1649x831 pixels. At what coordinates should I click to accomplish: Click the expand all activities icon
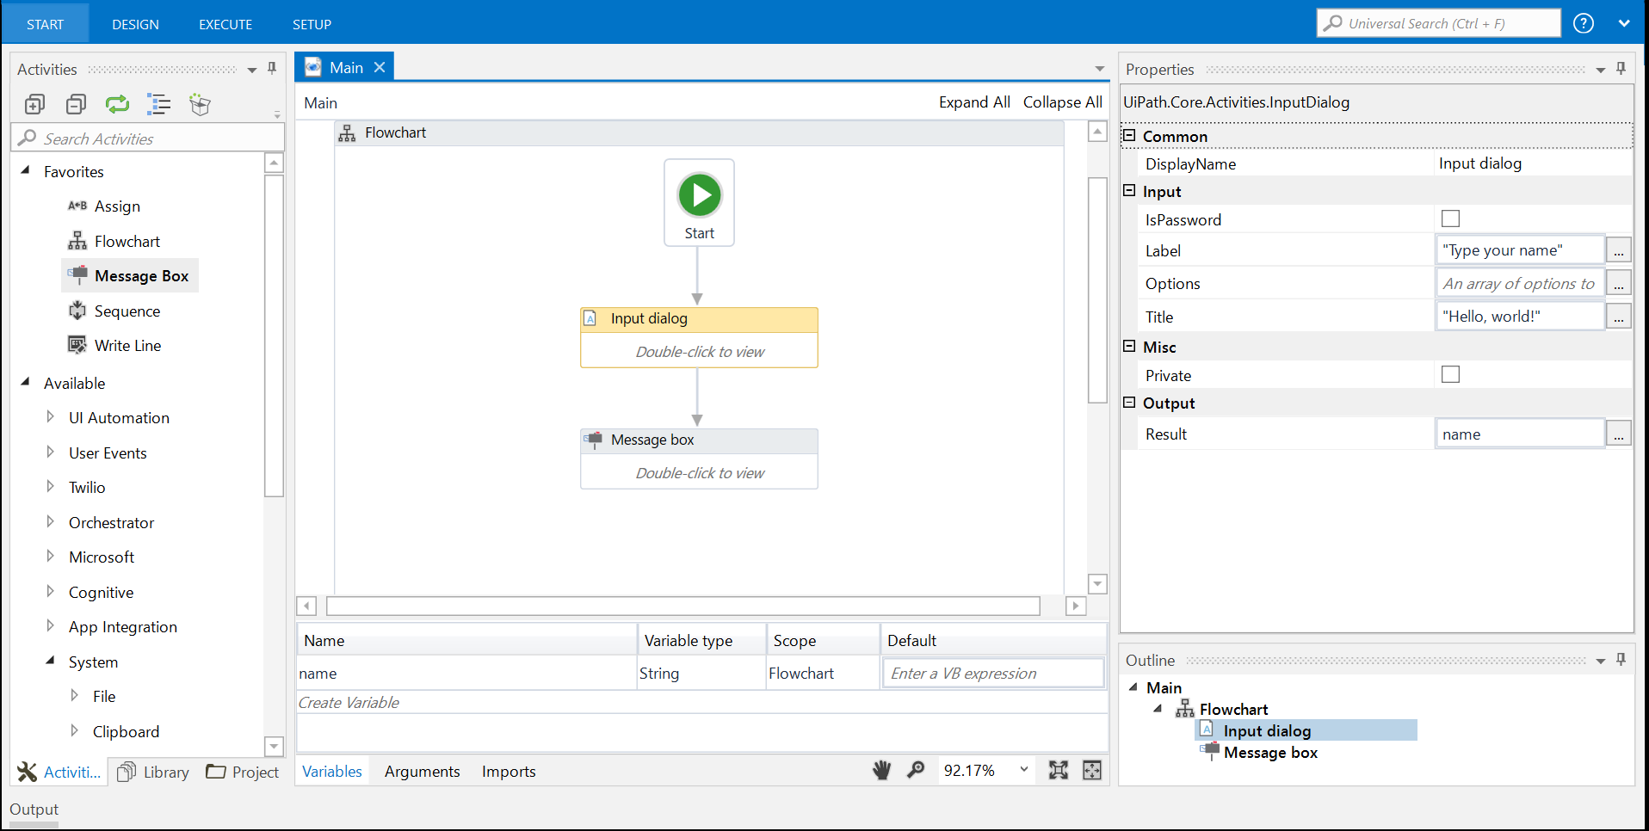(34, 105)
